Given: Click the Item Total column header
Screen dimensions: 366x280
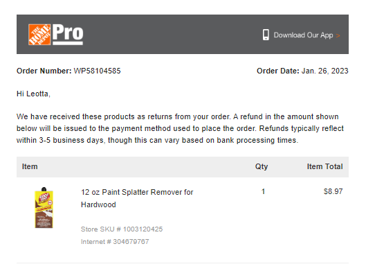Looking at the screenshot, I should point(324,166).
